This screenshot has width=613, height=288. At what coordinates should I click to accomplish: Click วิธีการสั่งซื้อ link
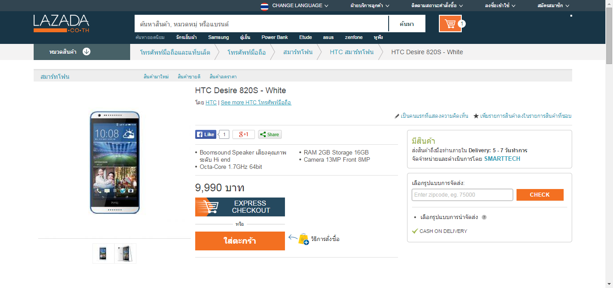click(x=325, y=239)
